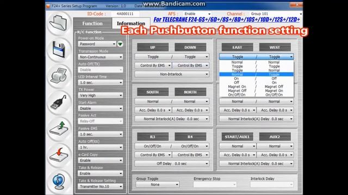Open Start Alarm Disable dropdown
348x195 pixels.
(101, 108)
